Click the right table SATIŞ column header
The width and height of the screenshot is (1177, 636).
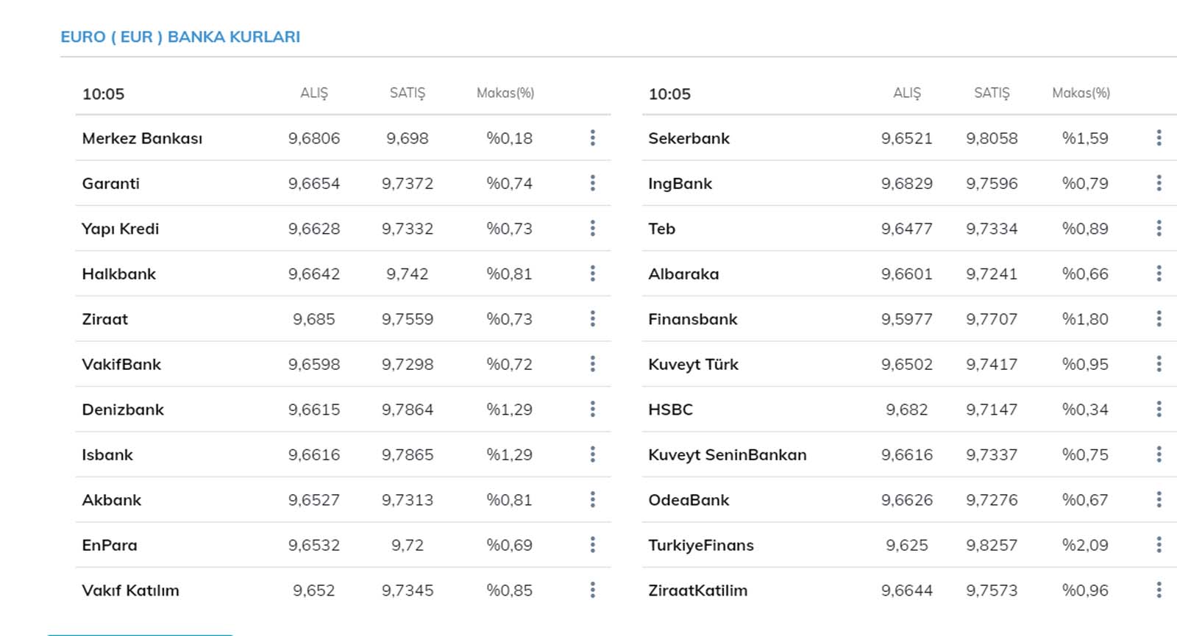click(992, 93)
